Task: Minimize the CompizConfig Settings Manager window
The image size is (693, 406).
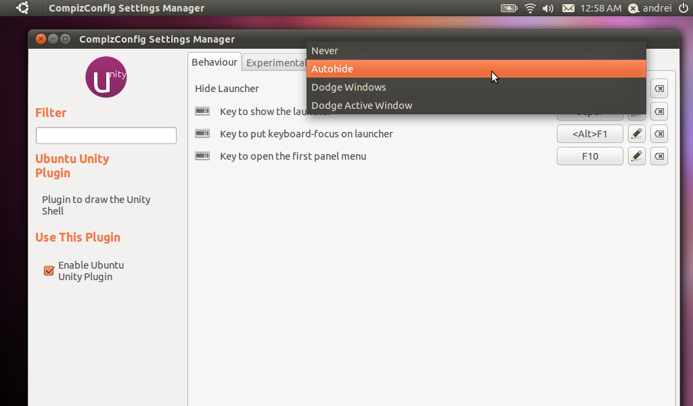Action: click(53, 39)
